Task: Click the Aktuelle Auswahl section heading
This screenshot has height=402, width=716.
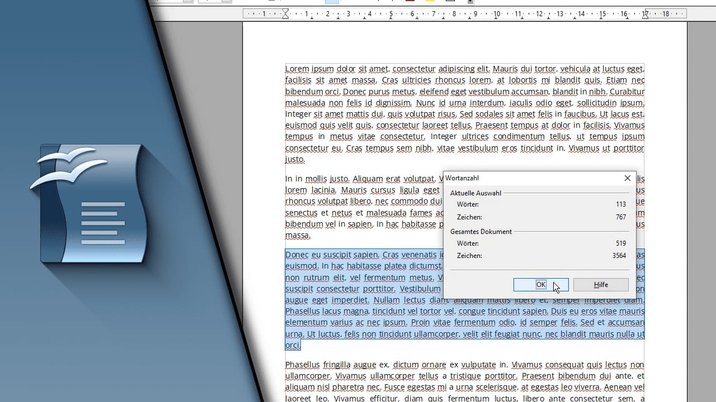Action: [x=475, y=193]
